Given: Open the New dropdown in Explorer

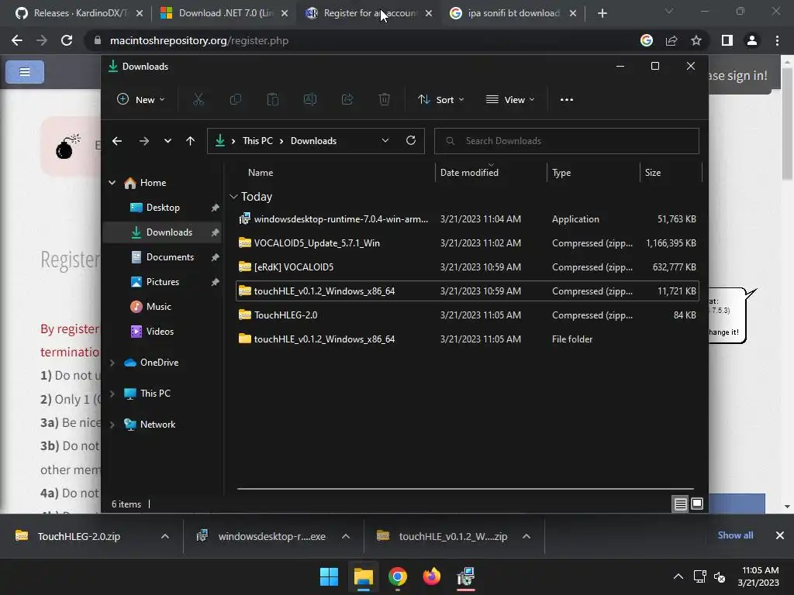Looking at the screenshot, I should click(x=141, y=100).
